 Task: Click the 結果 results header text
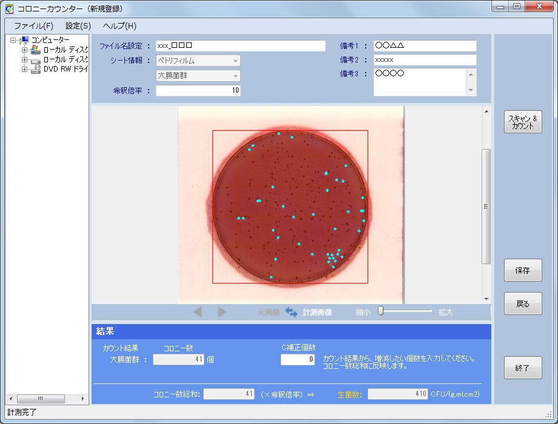tap(105, 331)
